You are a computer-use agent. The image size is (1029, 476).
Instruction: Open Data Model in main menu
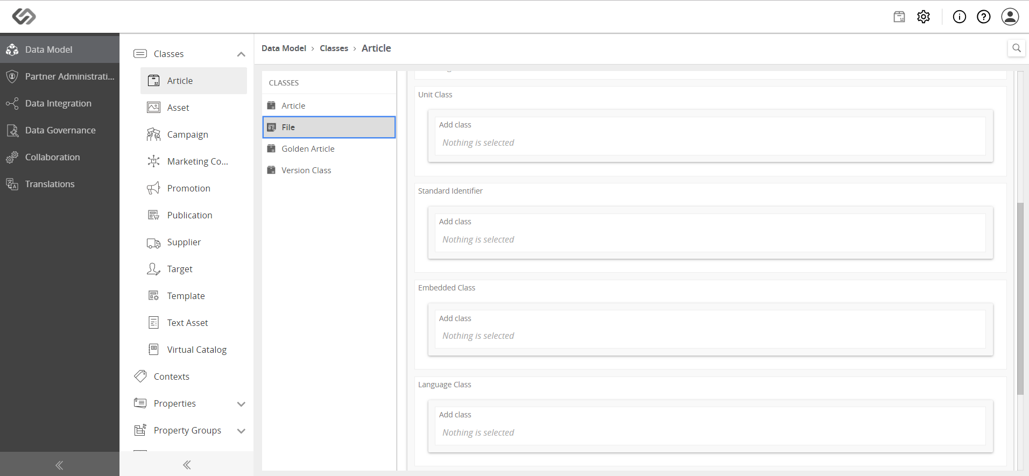[60, 49]
